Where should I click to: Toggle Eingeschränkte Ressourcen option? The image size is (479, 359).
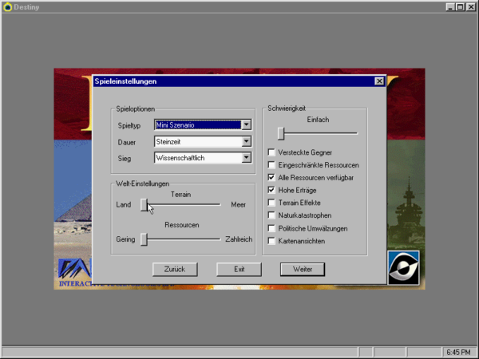pyautogui.click(x=271, y=164)
